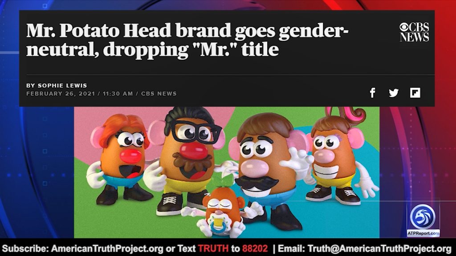456x256 pixels.
Task: Click the red TRUTH keyword
Action: point(213,248)
